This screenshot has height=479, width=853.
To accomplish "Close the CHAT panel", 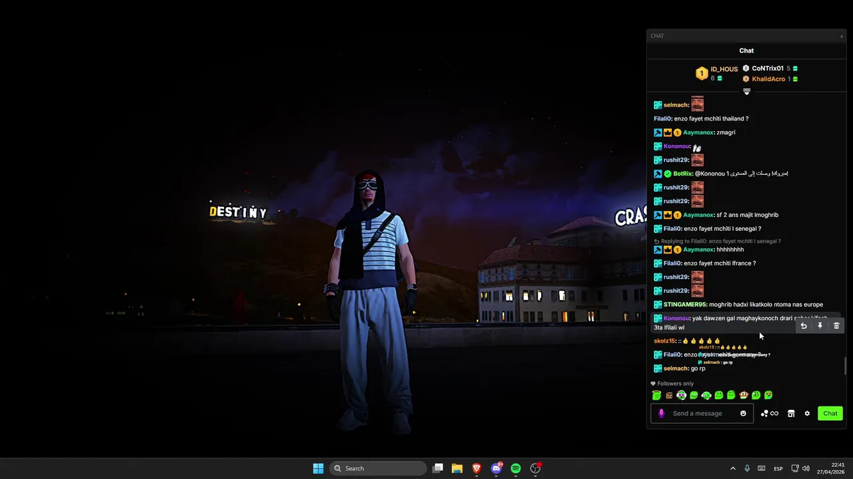I will pos(841,36).
